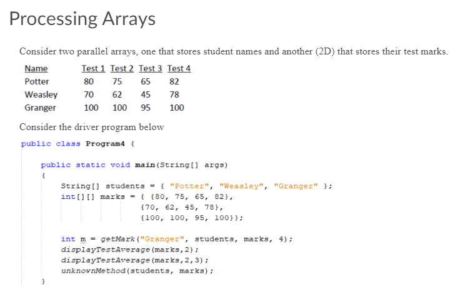Select the 'Weasley' name cell in table
The image size is (473, 304).
(41, 95)
